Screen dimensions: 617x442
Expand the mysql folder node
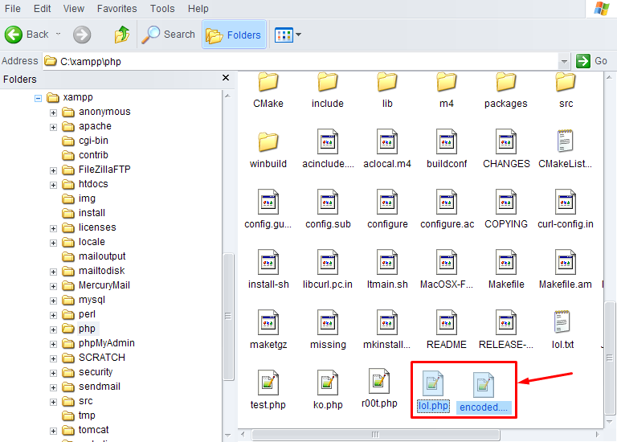(53, 301)
